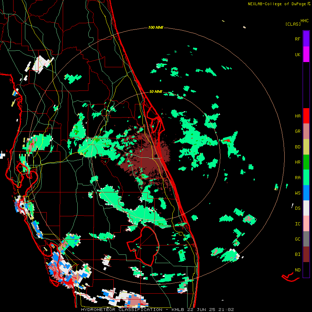Image resolution: width=312 pixels, height=312 pixels.
Task: Click the BI brown legend swatch
Action: tap(306, 254)
